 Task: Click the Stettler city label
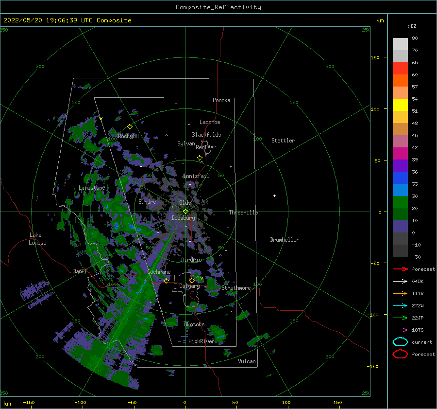[283, 141]
